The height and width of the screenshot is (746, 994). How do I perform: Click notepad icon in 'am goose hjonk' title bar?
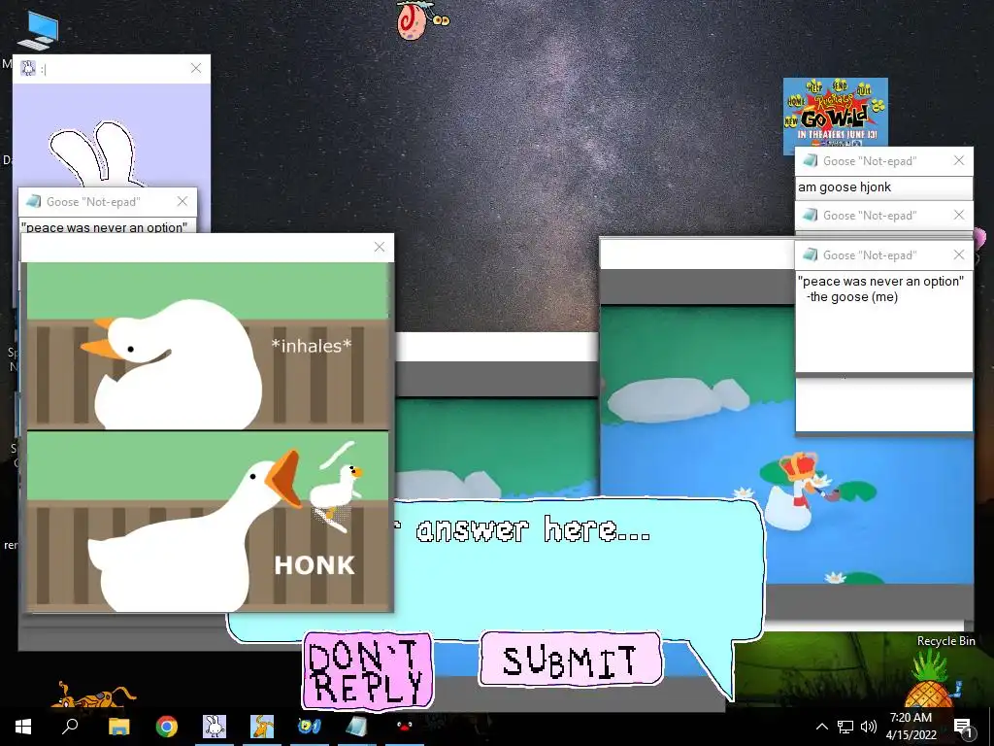(811, 160)
